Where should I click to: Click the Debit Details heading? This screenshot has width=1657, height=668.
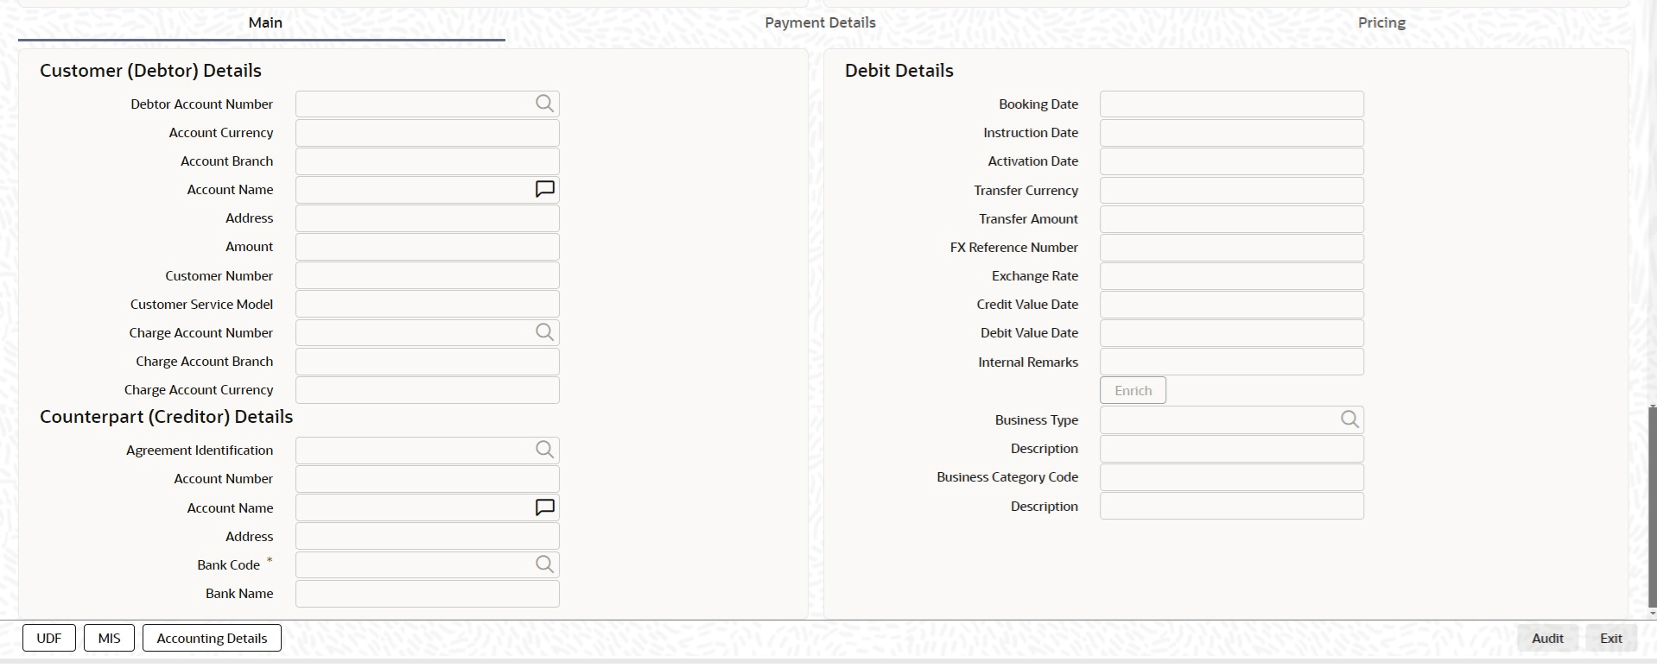(x=899, y=71)
